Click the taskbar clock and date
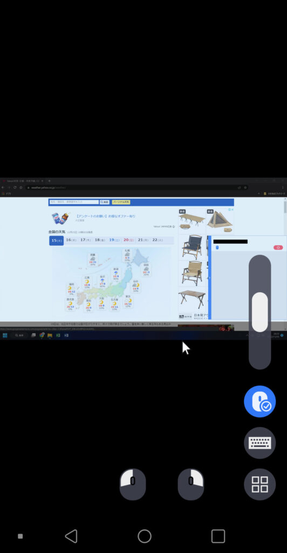The image size is (287, 553). click(x=276, y=335)
